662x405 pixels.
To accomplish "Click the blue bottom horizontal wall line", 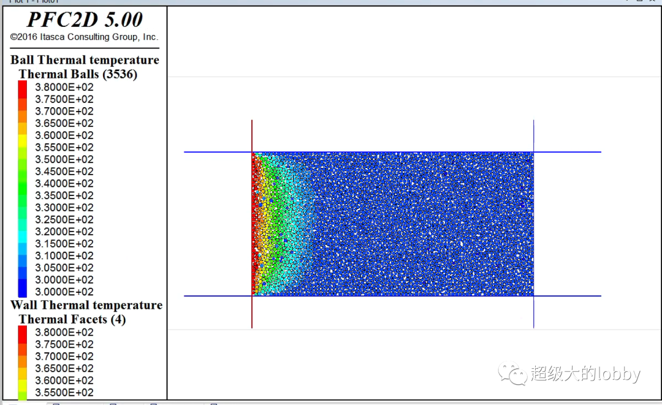I will 393,296.
